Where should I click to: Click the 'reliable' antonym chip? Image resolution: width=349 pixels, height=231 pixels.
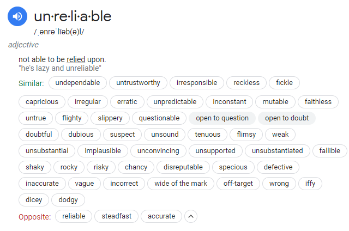(74, 216)
